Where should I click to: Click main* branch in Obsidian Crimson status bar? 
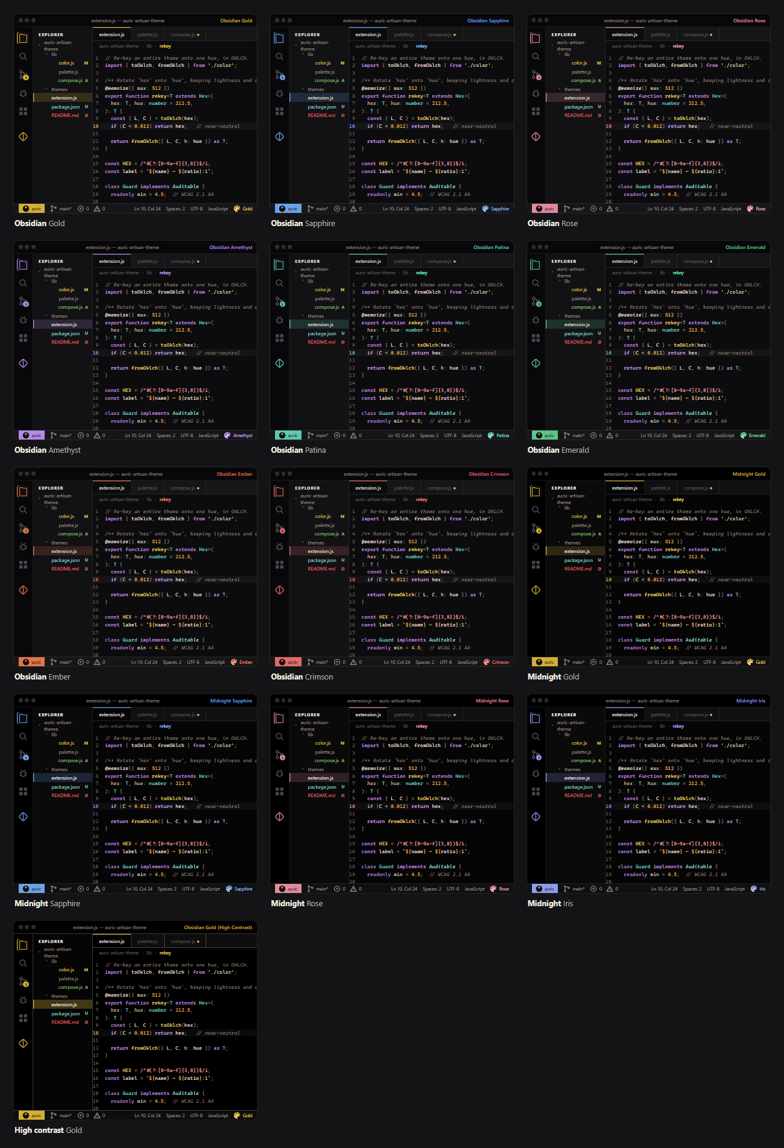[x=318, y=662]
